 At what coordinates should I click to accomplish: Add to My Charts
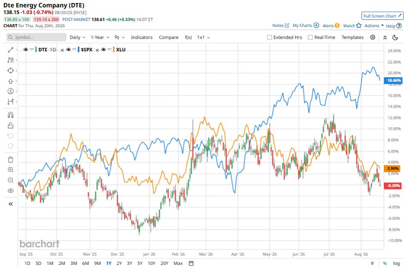point(306,25)
